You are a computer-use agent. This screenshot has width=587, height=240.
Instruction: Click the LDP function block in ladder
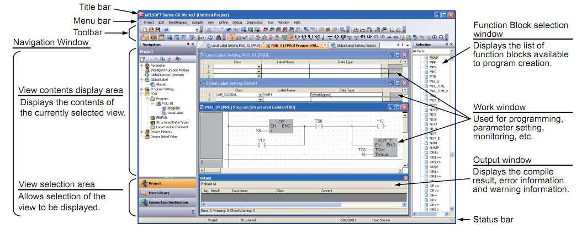281,127
